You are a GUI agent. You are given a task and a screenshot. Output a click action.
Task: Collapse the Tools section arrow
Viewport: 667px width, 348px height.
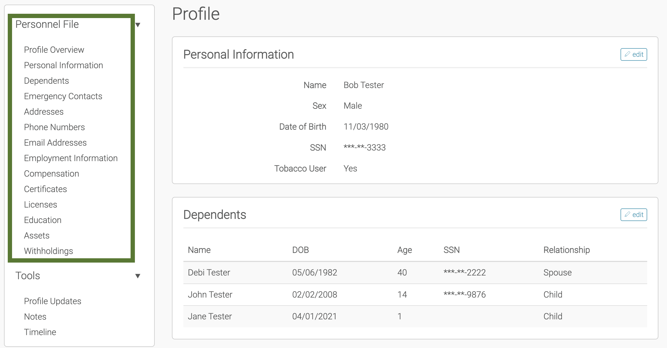[x=138, y=276]
